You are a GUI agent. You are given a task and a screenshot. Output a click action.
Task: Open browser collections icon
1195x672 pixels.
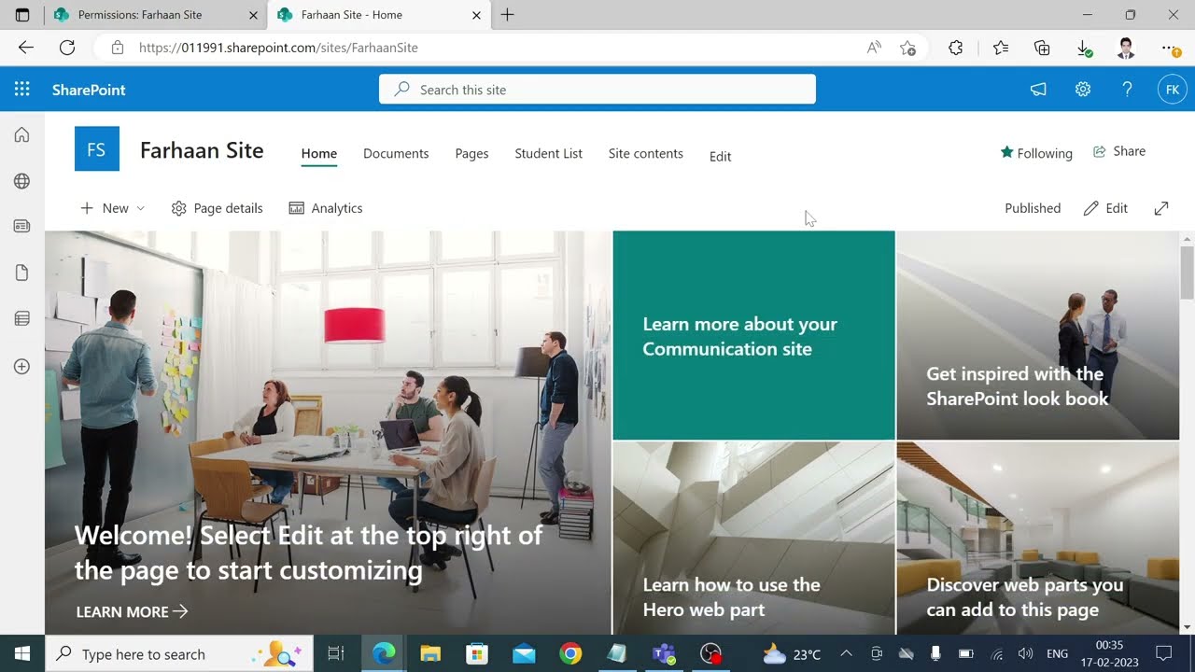click(x=1042, y=48)
